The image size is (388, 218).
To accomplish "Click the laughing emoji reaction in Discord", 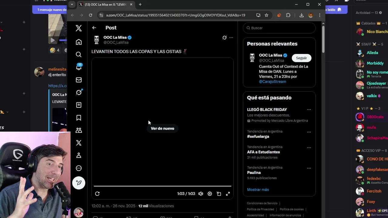I will [55, 50].
